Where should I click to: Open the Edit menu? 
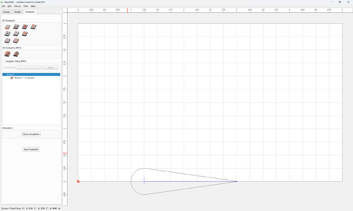pos(9,6)
